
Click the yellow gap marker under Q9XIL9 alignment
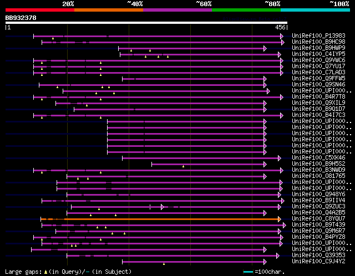click(87, 105)
